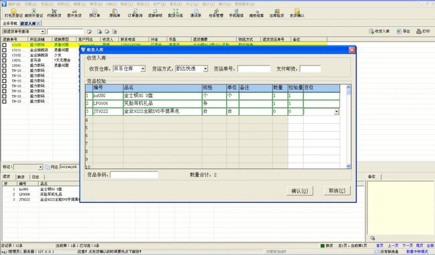
Task: Click 金士顿8G U盘 cell in dialog grid
Action: (163, 96)
